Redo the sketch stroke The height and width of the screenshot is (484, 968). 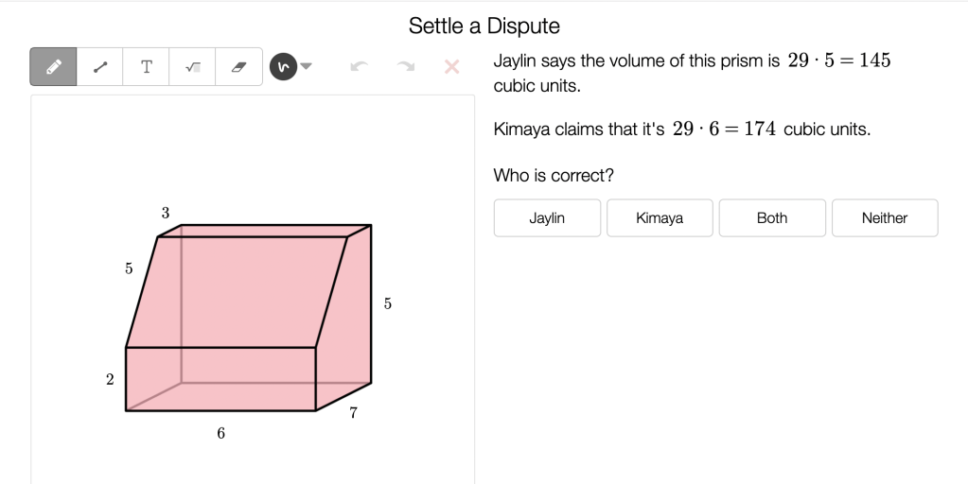pyautogui.click(x=405, y=66)
